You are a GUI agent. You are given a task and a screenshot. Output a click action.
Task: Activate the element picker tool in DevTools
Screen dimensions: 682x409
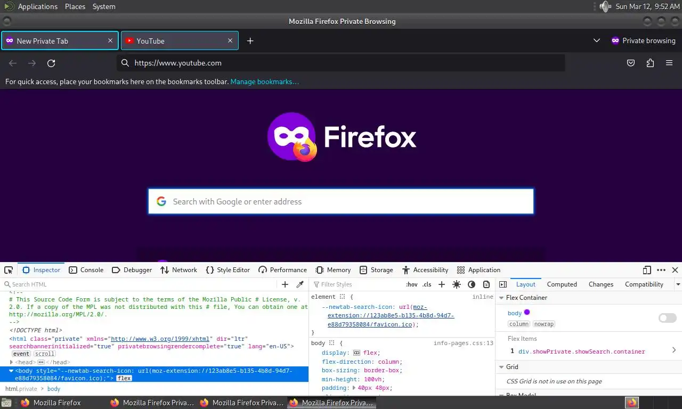(x=9, y=270)
